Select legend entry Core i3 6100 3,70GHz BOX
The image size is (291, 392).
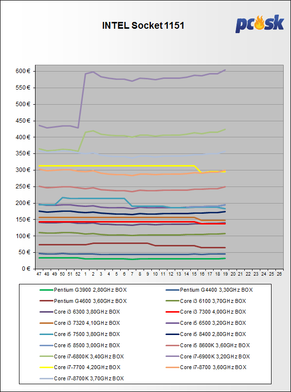point(206,301)
